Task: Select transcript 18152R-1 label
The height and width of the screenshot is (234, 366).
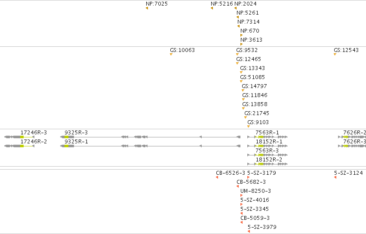Action: pyautogui.click(x=269, y=142)
